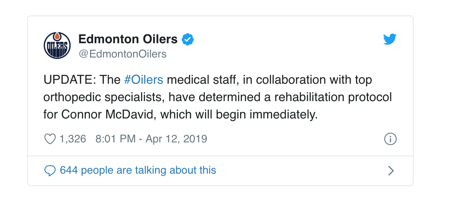Click the speech bubble reply icon
This screenshot has width=450, height=213.
tap(50, 171)
